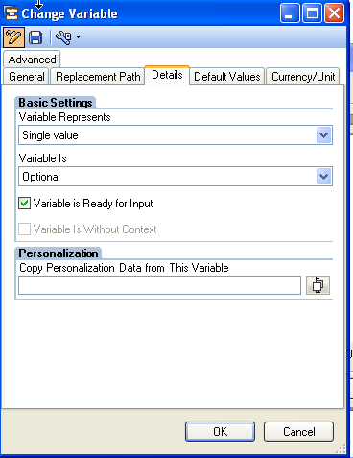Click the Variable Is Without Context checkbox
This screenshot has height=458, width=353.
[x=25, y=229]
